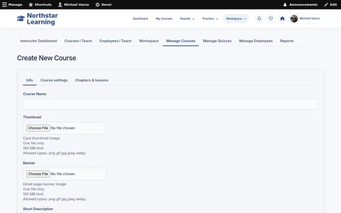341x213 pixels.
Task: Click the Edit pencil icon
Action: [x=326, y=4]
